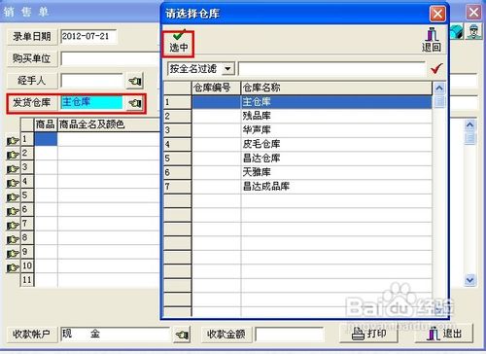This screenshot has width=486, height=354.
Task: Click the 发货仓库 field showing 主仓库
Action: point(92,103)
